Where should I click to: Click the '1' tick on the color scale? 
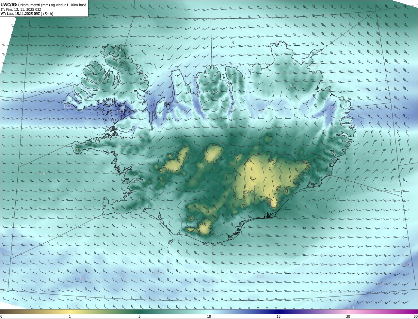click(x=70, y=316)
